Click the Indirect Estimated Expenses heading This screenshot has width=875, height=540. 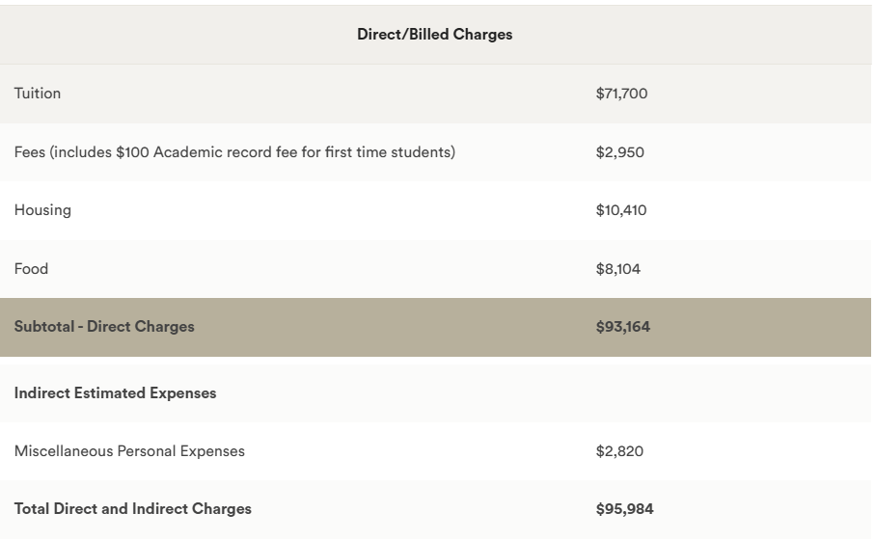[x=115, y=393]
